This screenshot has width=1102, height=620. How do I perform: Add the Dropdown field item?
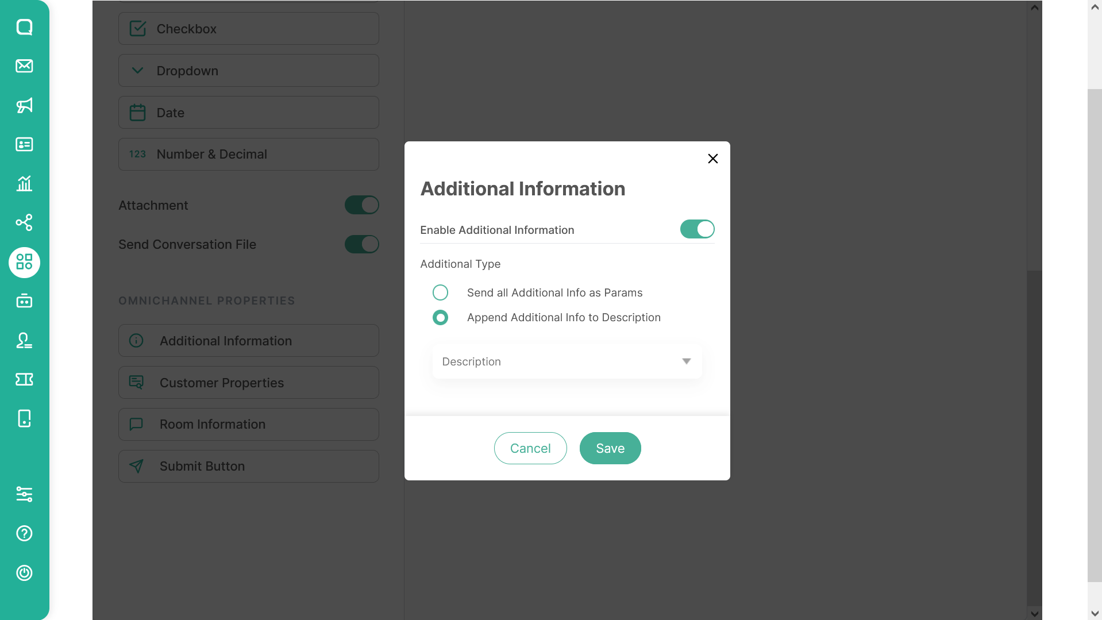point(249,71)
